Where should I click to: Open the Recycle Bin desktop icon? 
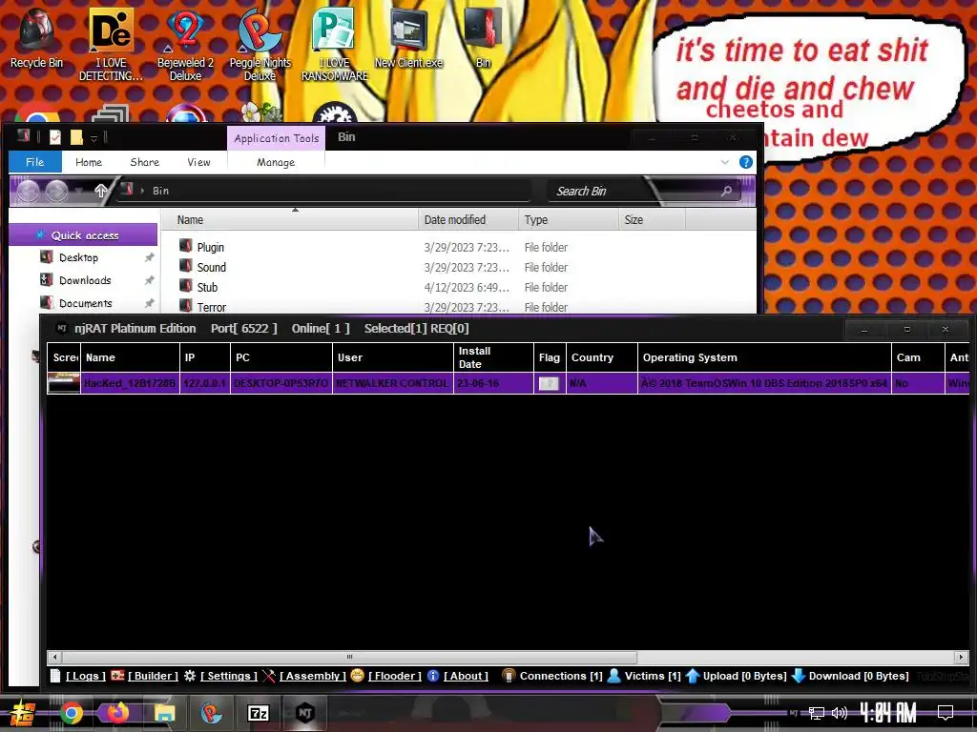tap(37, 38)
